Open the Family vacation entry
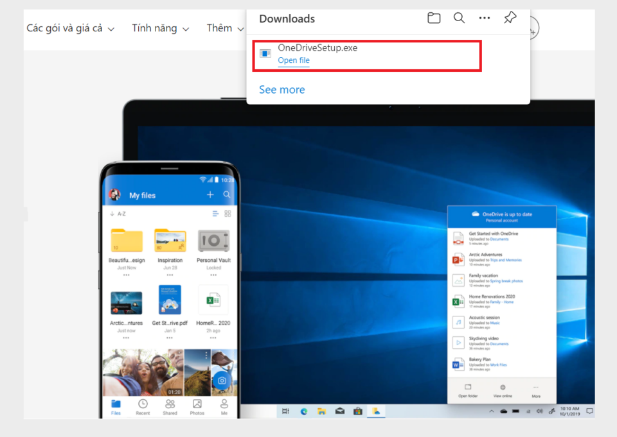The width and height of the screenshot is (617, 437). [x=502, y=280]
